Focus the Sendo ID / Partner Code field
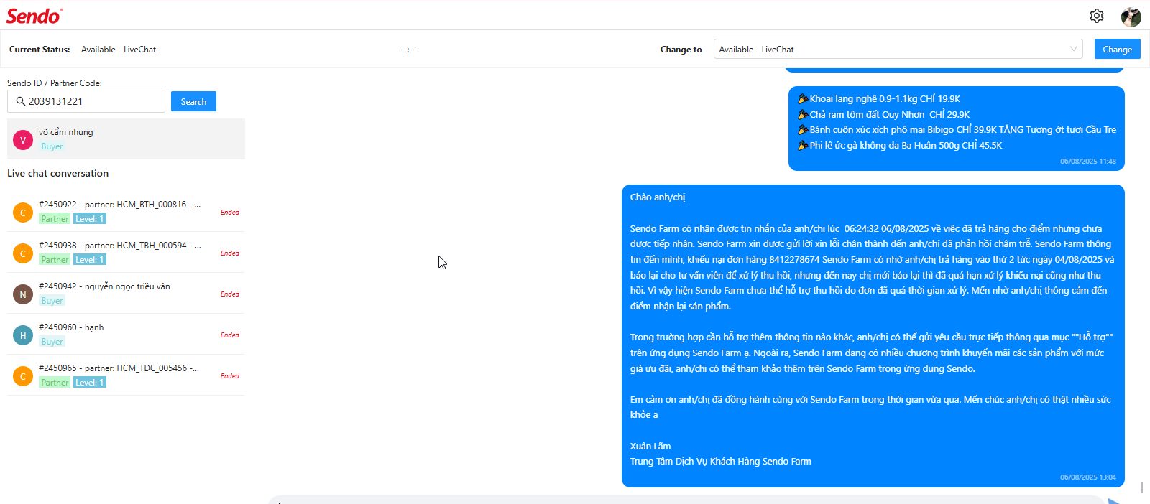1150x504 pixels. (86, 101)
